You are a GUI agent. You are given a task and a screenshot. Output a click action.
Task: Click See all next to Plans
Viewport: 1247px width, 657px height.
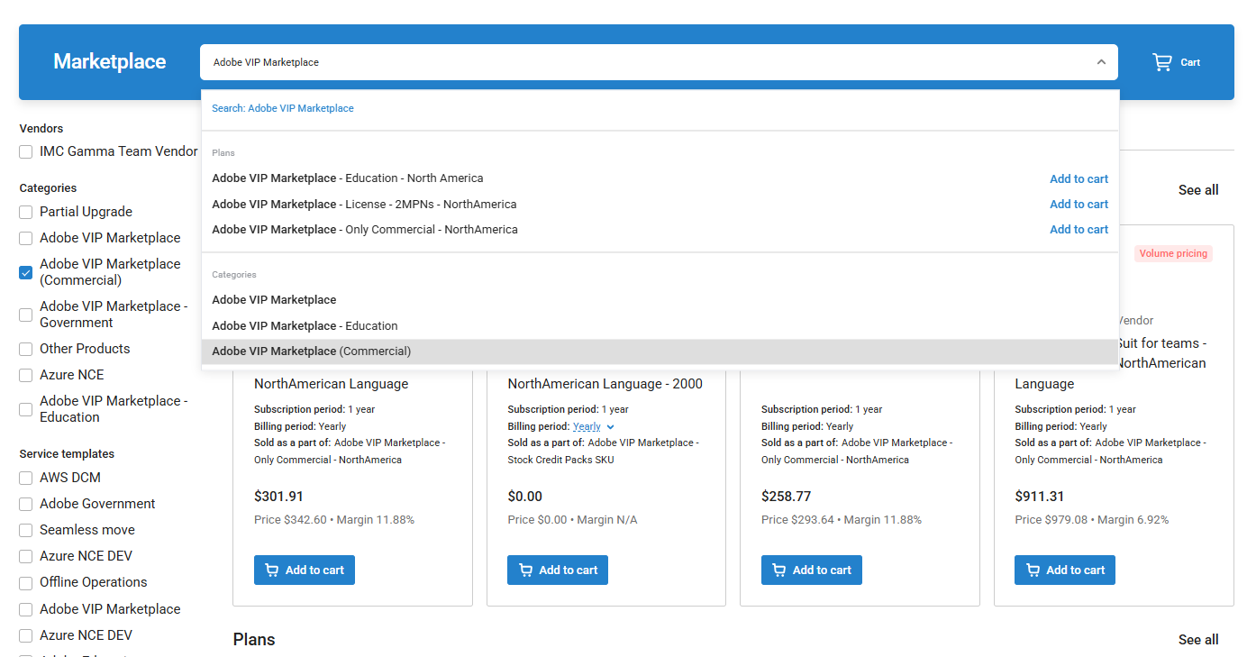click(1197, 639)
